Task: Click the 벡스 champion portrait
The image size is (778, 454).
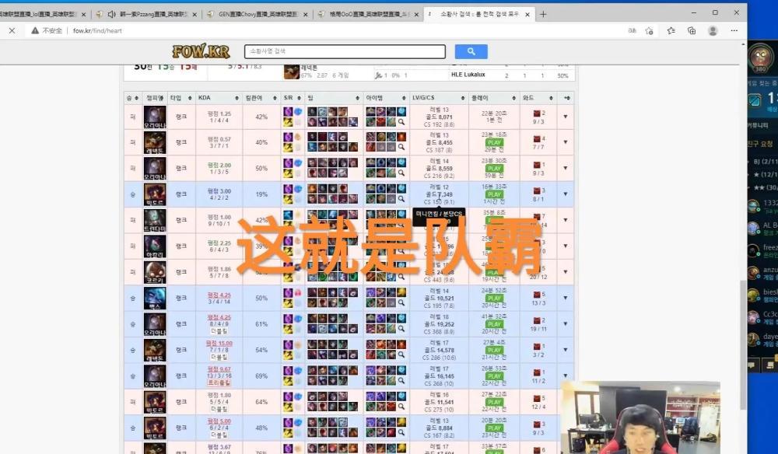Action: tap(155, 299)
